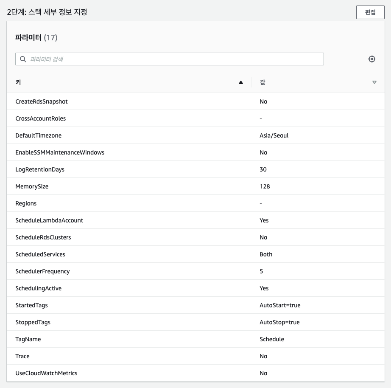Click the No value for Trace
The height and width of the screenshot is (388, 391).
coord(263,356)
